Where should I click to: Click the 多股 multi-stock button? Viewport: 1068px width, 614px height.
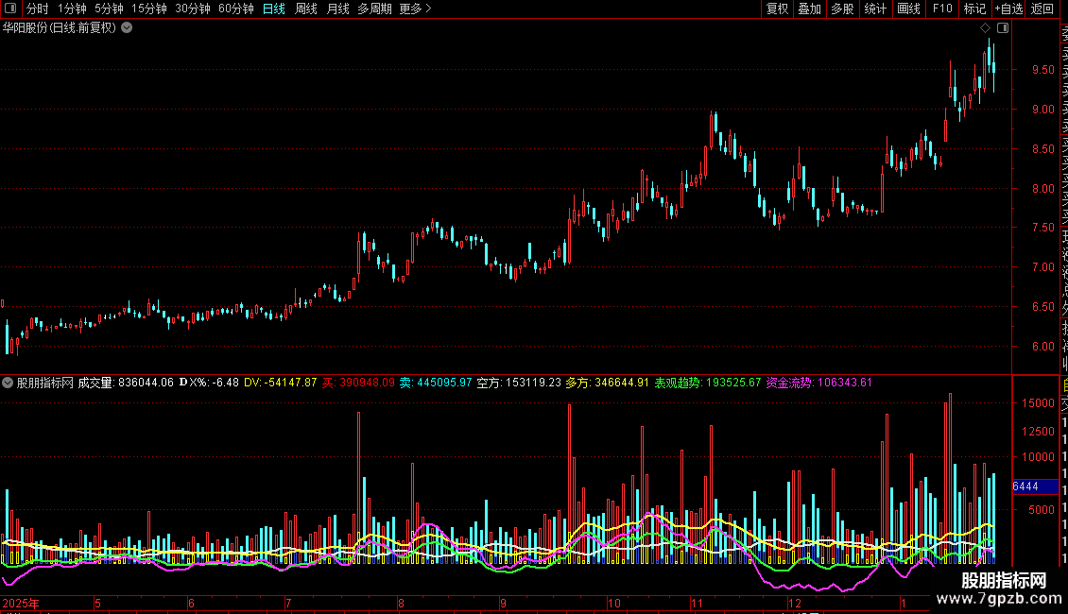(x=842, y=9)
